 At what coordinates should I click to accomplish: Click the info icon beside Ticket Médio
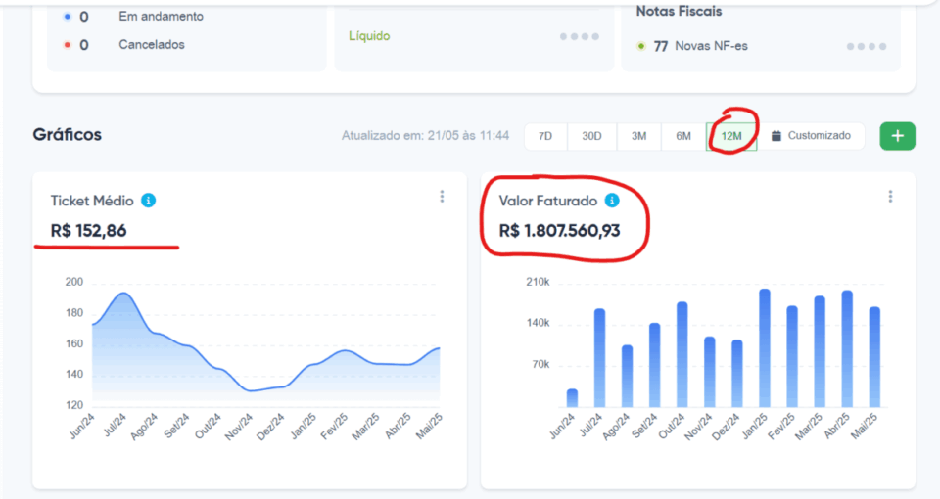[148, 200]
